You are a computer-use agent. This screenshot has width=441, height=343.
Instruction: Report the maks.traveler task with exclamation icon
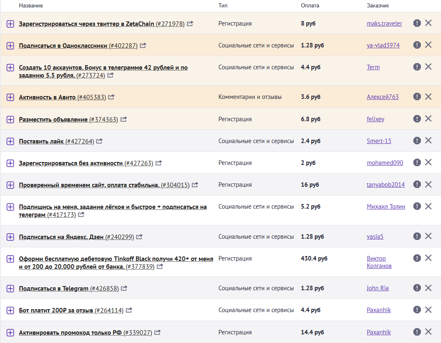click(x=417, y=23)
